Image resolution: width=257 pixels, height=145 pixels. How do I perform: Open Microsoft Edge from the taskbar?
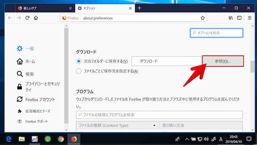point(9,139)
